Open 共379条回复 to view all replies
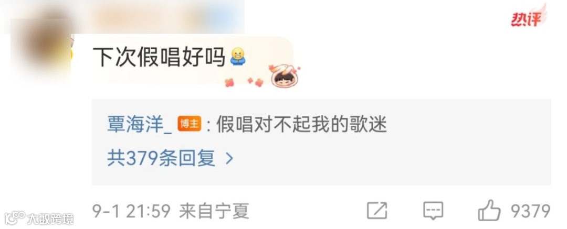Screen dimensions: 567x229 tap(170, 158)
